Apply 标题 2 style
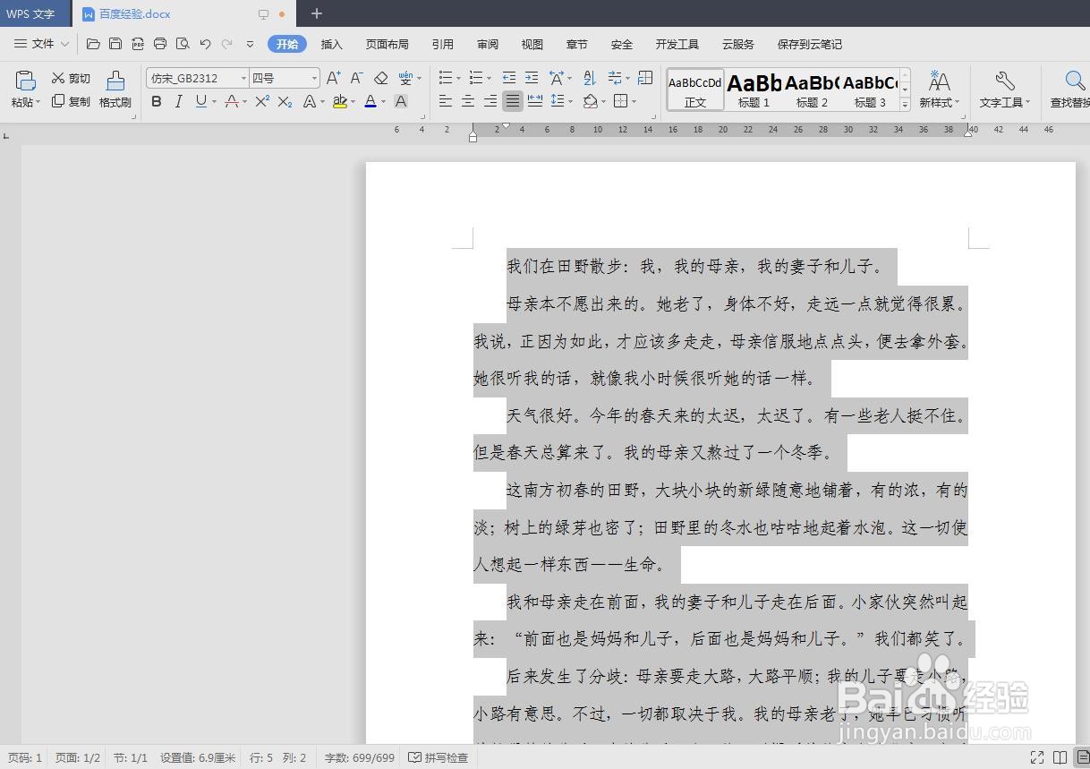 (x=813, y=90)
